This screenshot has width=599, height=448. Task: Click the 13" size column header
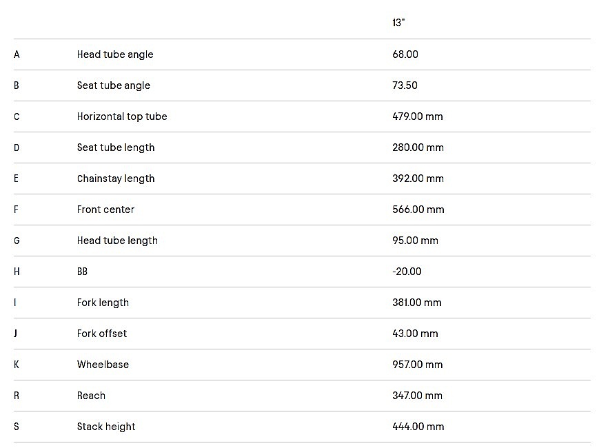coord(398,23)
